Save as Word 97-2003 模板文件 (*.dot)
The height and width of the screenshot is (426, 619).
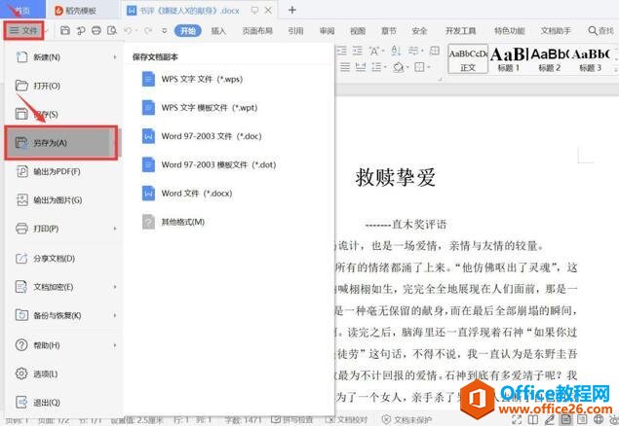click(209, 164)
